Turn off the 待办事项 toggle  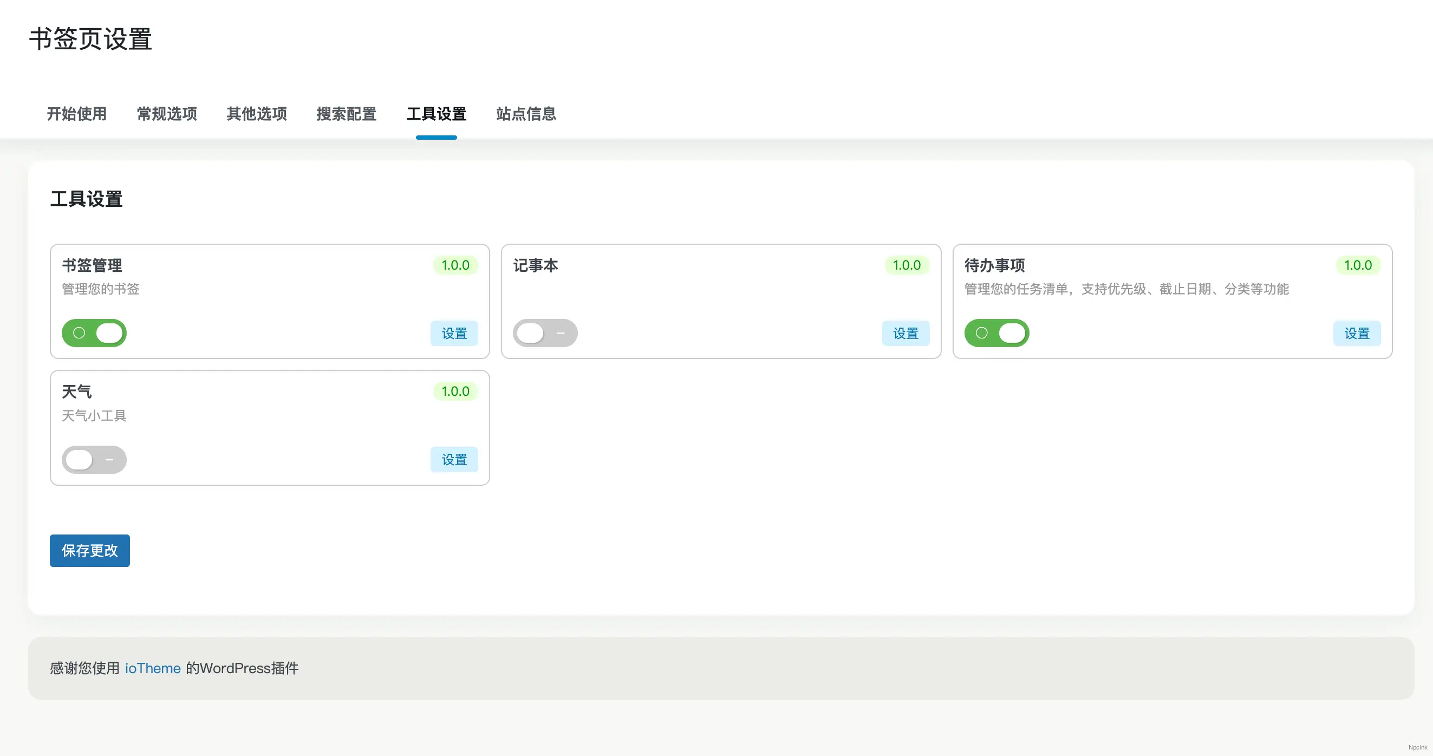click(x=997, y=333)
